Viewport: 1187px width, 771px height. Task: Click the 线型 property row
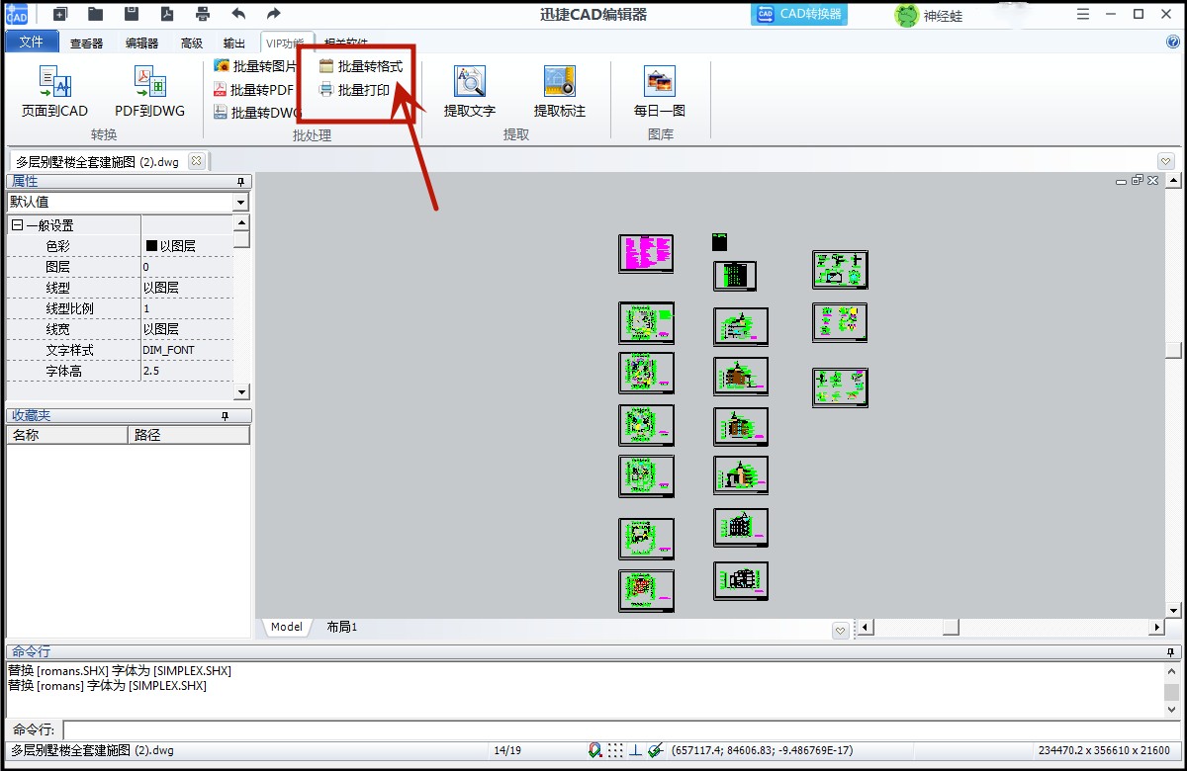(x=120, y=288)
